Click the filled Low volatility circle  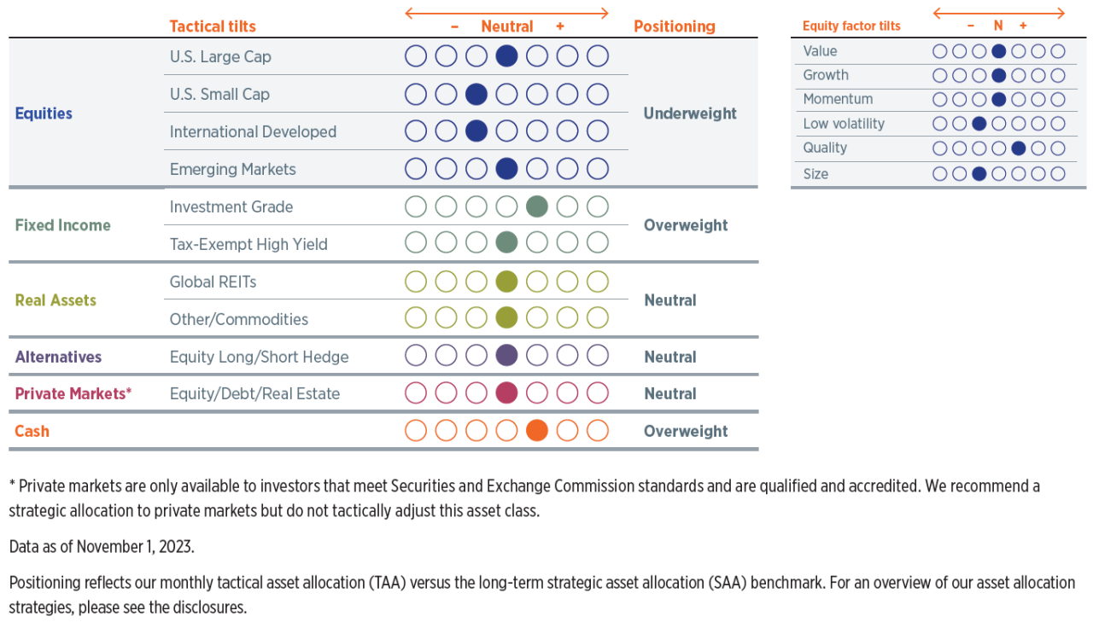(979, 124)
